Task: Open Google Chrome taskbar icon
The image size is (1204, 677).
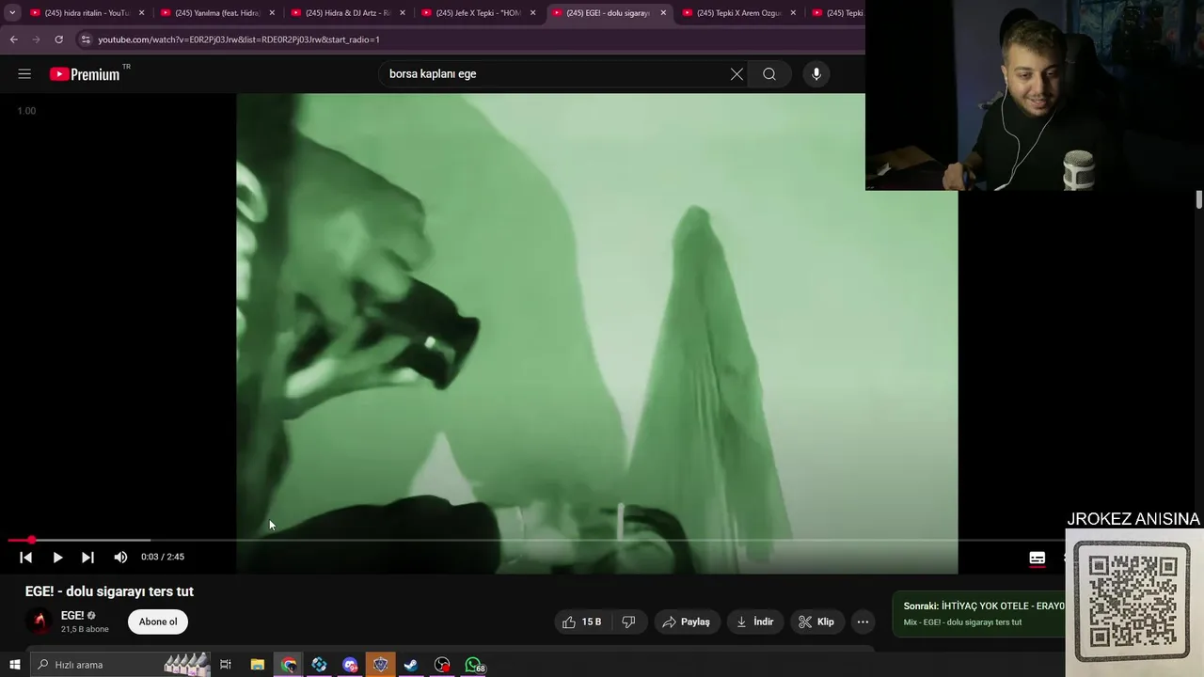Action: pos(289,665)
